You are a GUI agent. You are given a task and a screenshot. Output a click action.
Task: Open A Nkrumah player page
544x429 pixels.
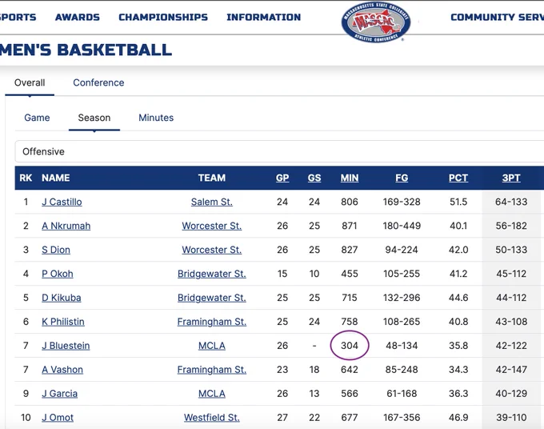click(x=66, y=226)
